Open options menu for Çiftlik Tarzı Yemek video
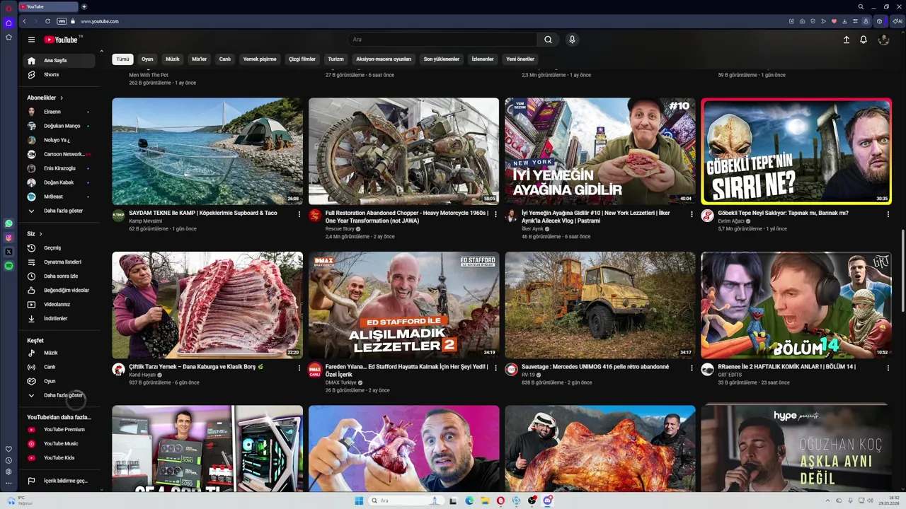The width and height of the screenshot is (906, 509). (x=299, y=368)
